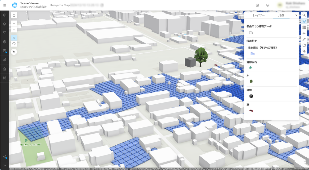Select the dark gray cube building on map
Viewport: 309px width, 170px height.
(190, 62)
